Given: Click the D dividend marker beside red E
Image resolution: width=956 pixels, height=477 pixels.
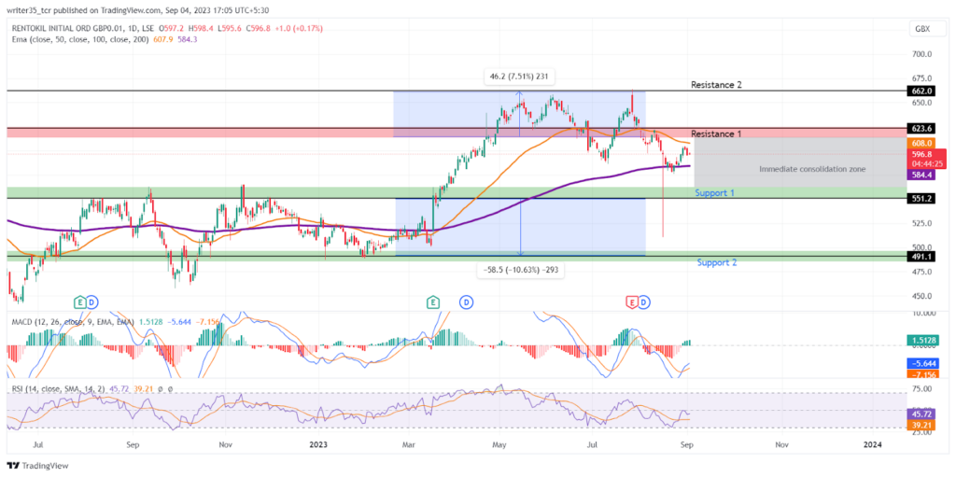Looking at the screenshot, I should [x=644, y=302].
